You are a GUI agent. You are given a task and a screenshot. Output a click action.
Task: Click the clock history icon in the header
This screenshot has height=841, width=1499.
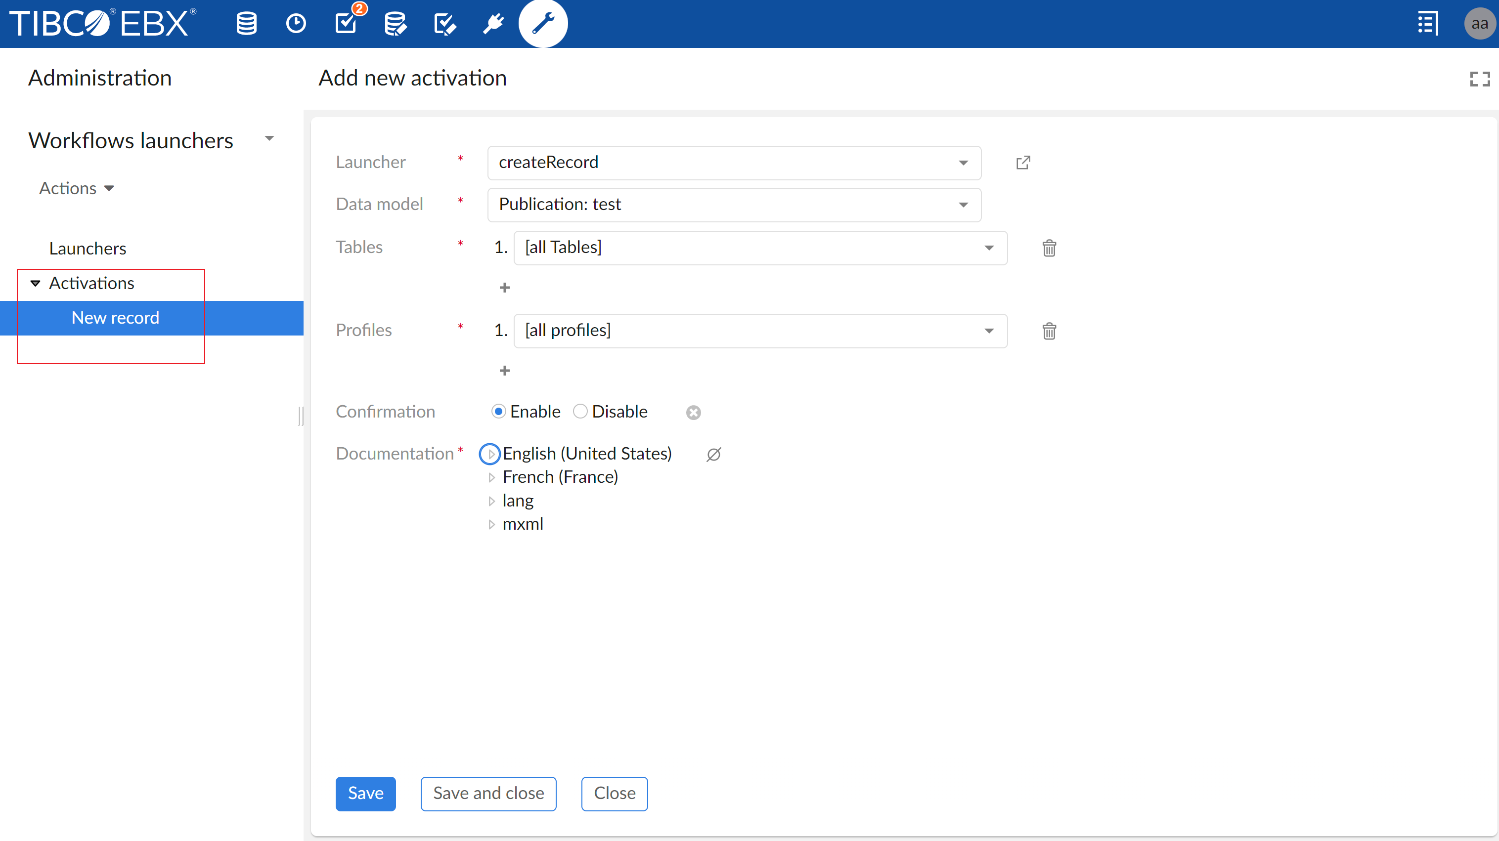click(296, 24)
